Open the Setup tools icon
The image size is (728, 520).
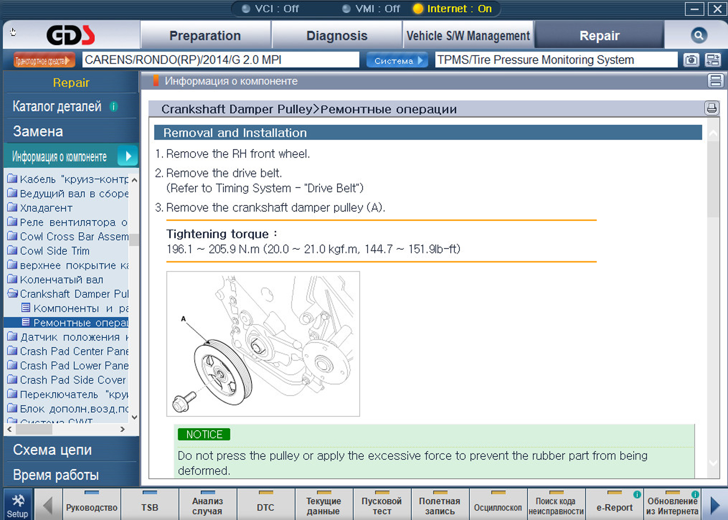pyautogui.click(x=17, y=505)
